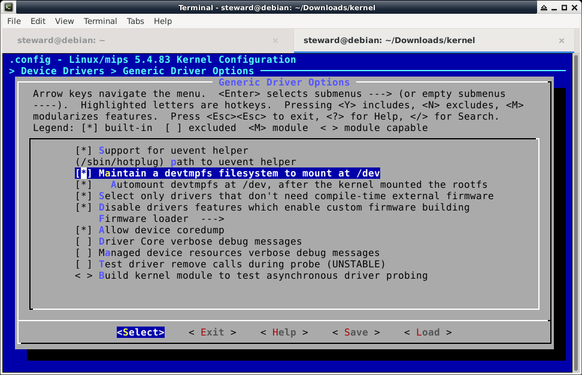Click the < Save > button
Viewport: 582px width, 375px height.
point(356,333)
